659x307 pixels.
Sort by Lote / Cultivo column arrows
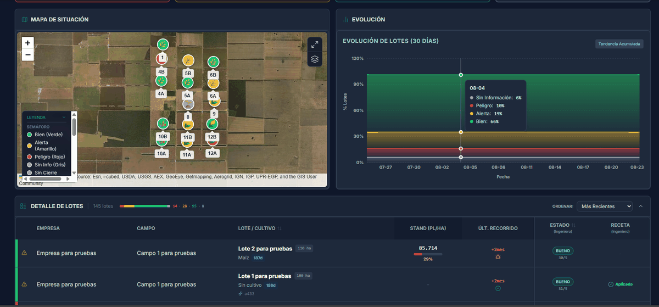(280, 228)
